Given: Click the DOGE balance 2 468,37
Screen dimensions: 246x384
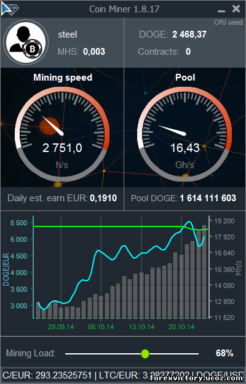Looking at the screenshot, I should pyautogui.click(x=189, y=34).
